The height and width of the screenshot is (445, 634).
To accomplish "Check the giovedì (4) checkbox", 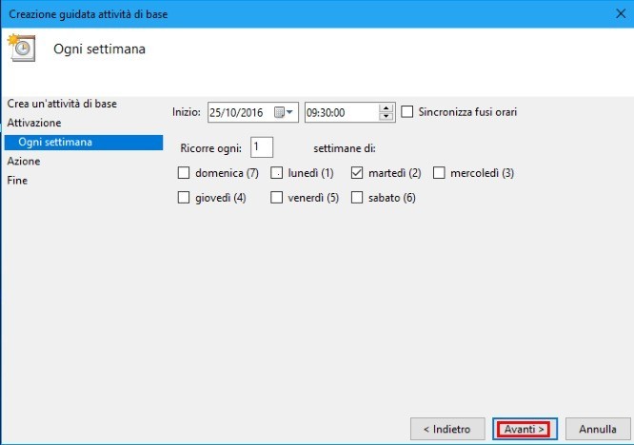I will coord(184,198).
